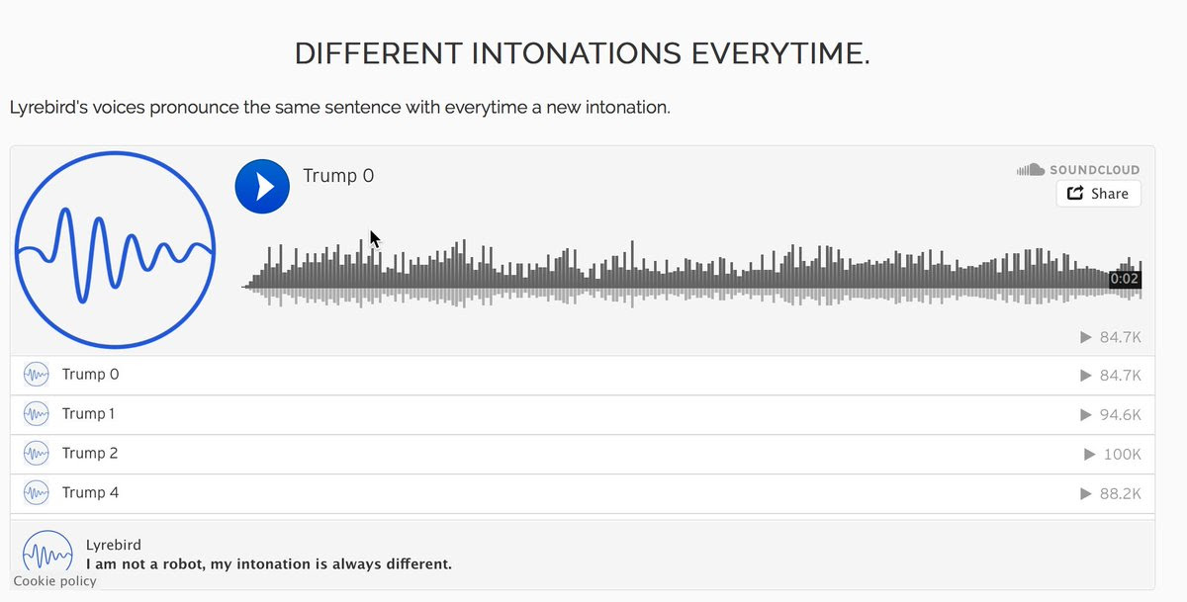Open the playlist title about intonation
Image resolution: width=1187 pixels, height=602 pixels.
(269, 564)
